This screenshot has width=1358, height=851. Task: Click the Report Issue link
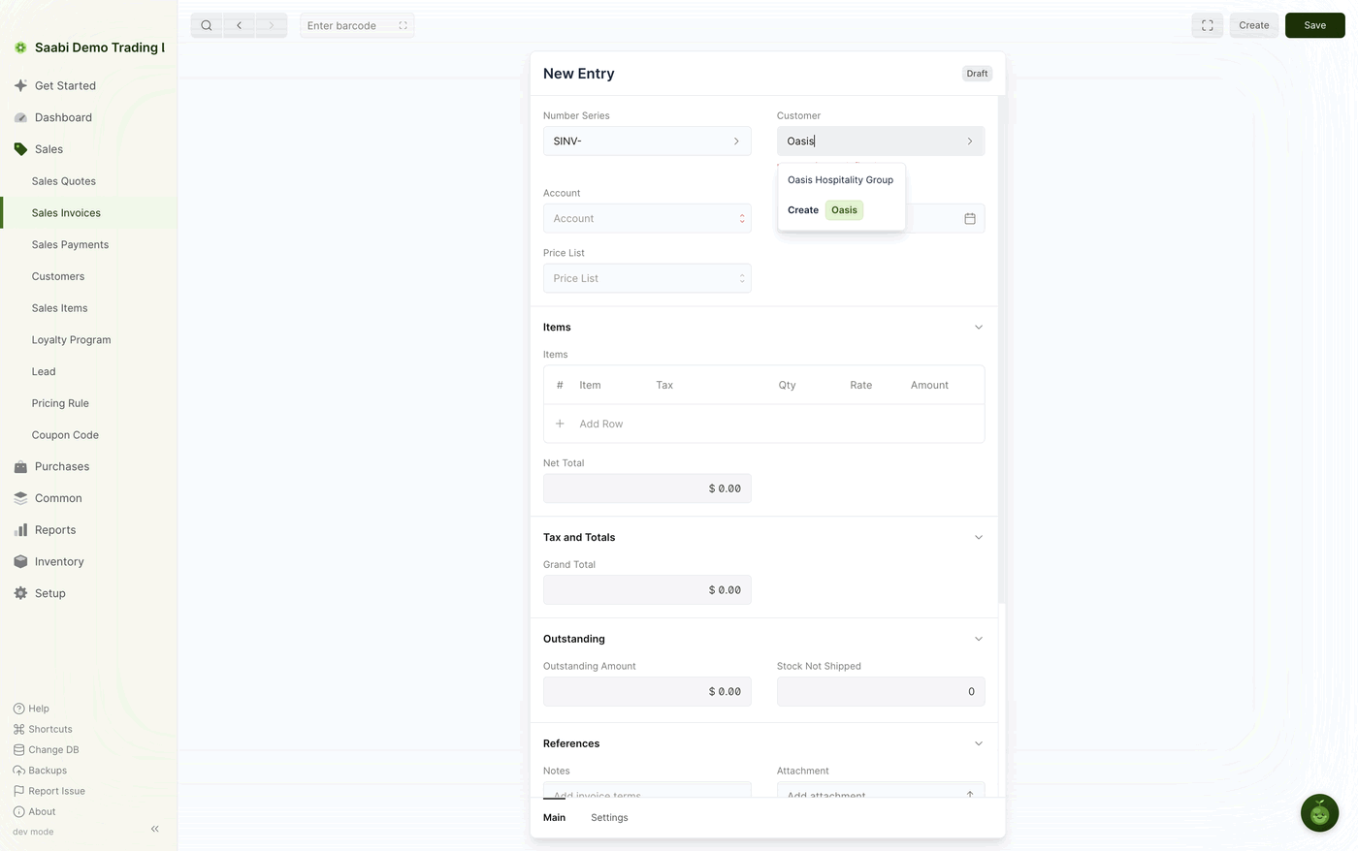click(x=49, y=791)
